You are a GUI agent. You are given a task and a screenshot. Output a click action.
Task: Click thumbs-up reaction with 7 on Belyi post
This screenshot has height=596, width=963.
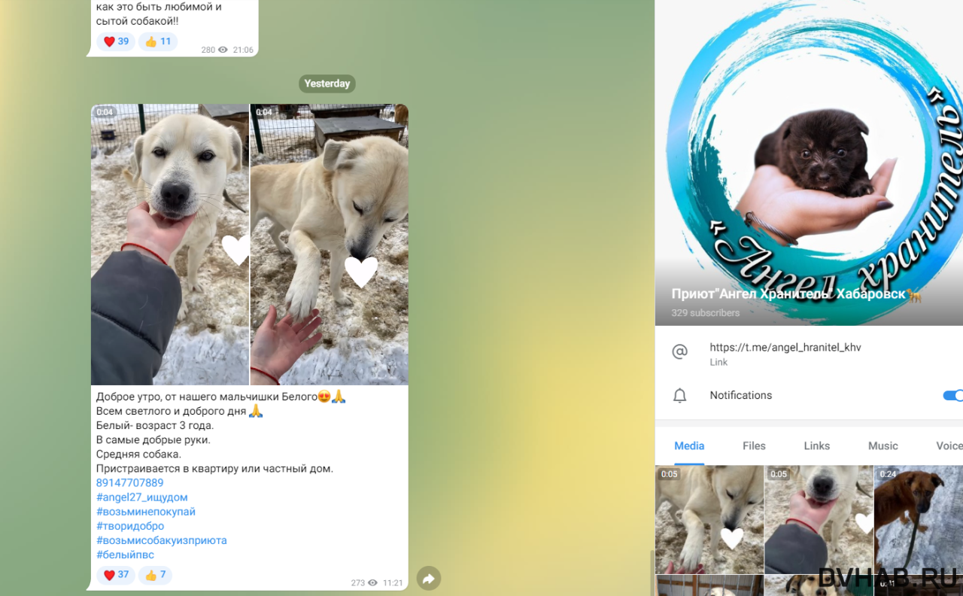pos(155,575)
